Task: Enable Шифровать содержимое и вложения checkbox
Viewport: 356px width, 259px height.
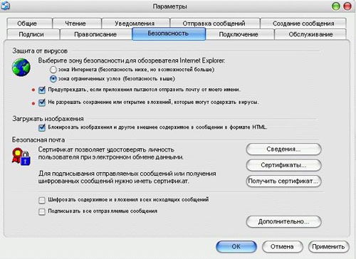Action: [x=42, y=200]
